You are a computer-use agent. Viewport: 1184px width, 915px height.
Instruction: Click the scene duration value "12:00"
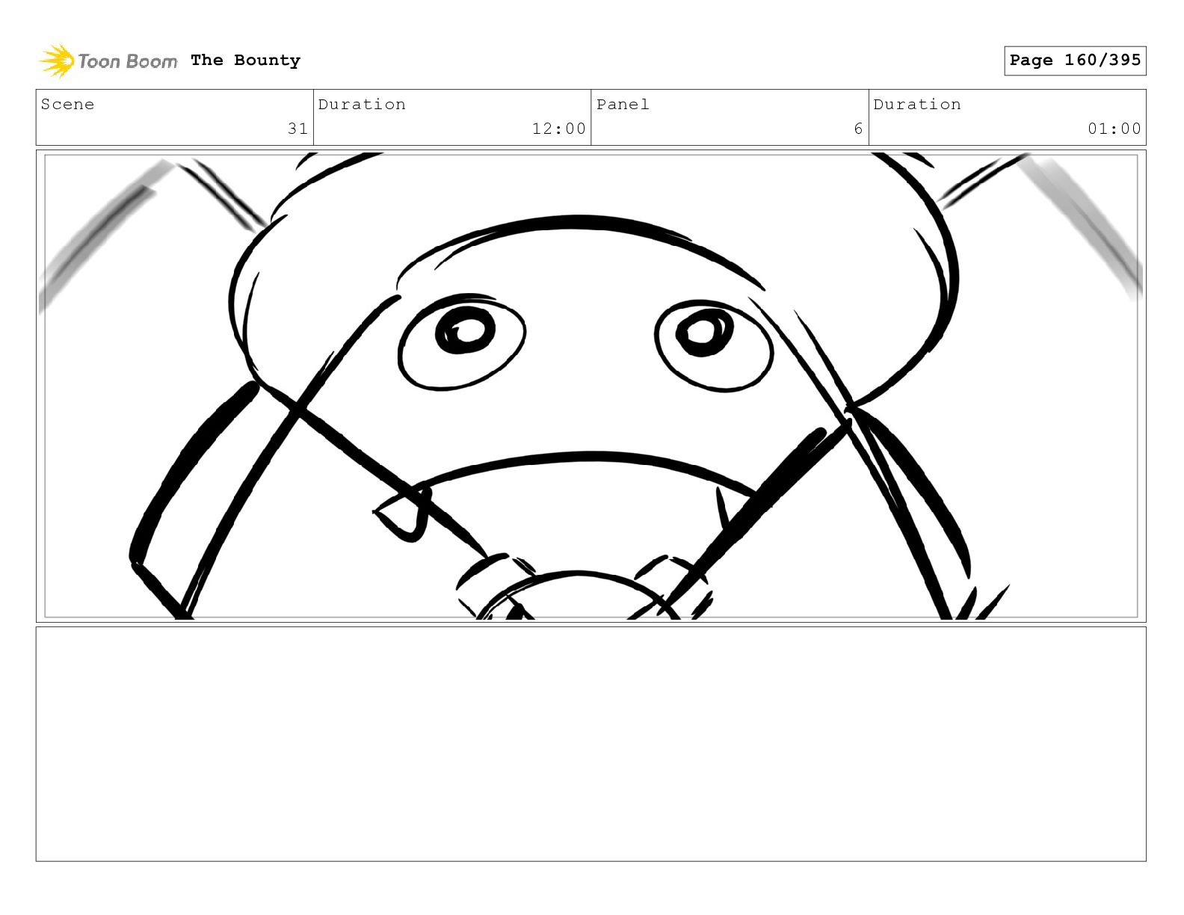[x=558, y=129]
